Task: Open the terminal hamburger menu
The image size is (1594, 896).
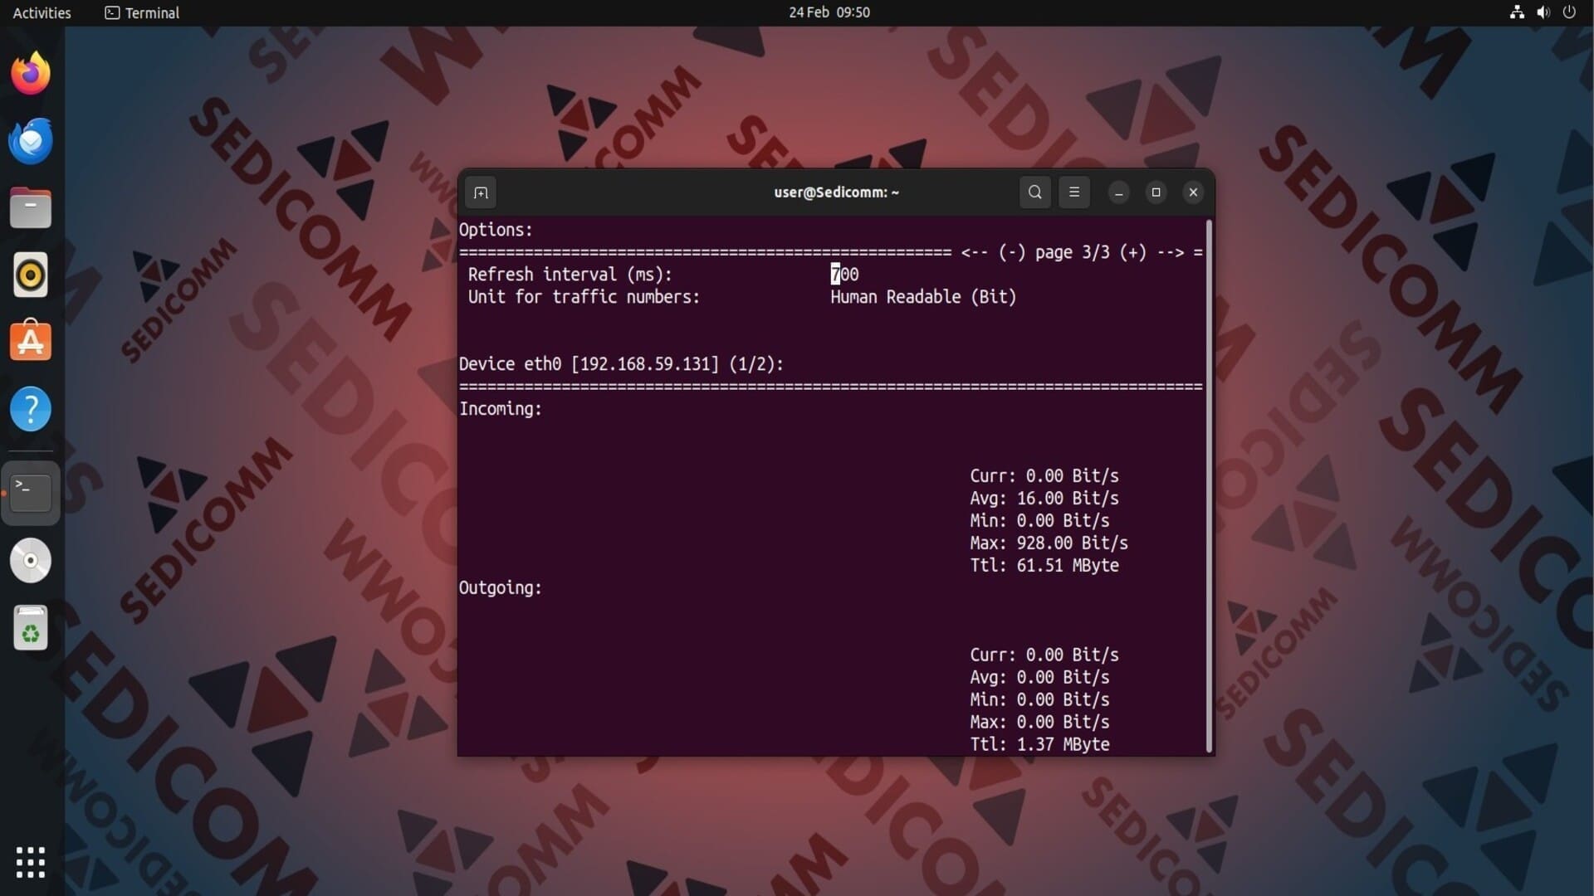Action: click(x=1074, y=192)
